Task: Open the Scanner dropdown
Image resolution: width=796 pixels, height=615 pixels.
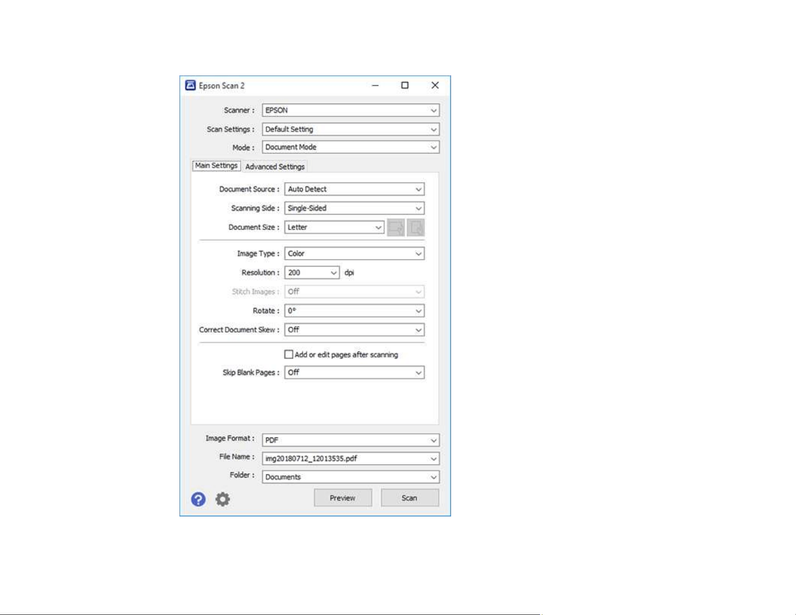Action: pyautogui.click(x=351, y=110)
